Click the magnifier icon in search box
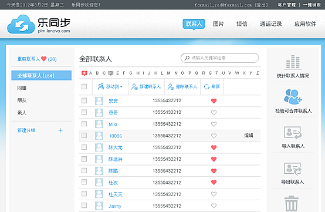Screen dimensions: 325x212 [187, 58]
